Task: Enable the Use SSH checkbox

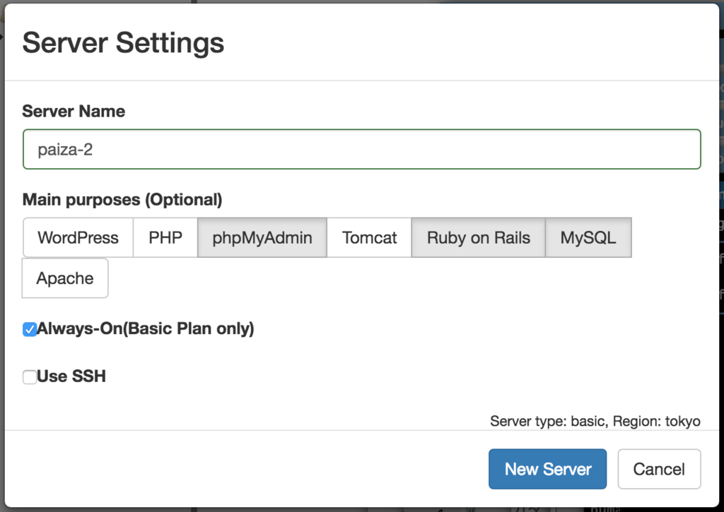Action: 30,377
